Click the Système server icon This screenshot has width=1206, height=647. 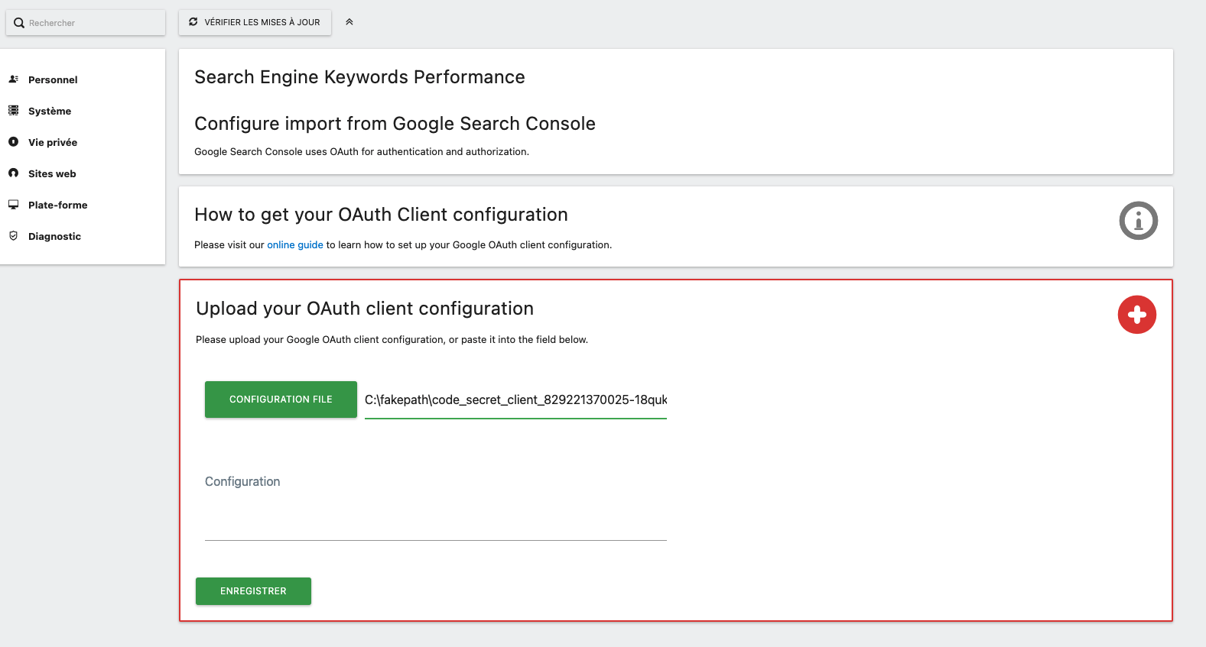(14, 111)
